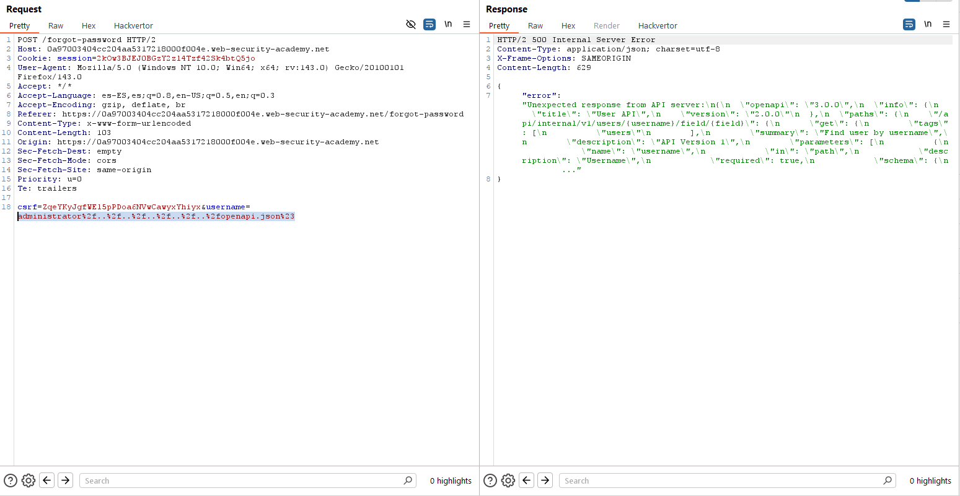Click the response search forward arrow

click(x=545, y=481)
